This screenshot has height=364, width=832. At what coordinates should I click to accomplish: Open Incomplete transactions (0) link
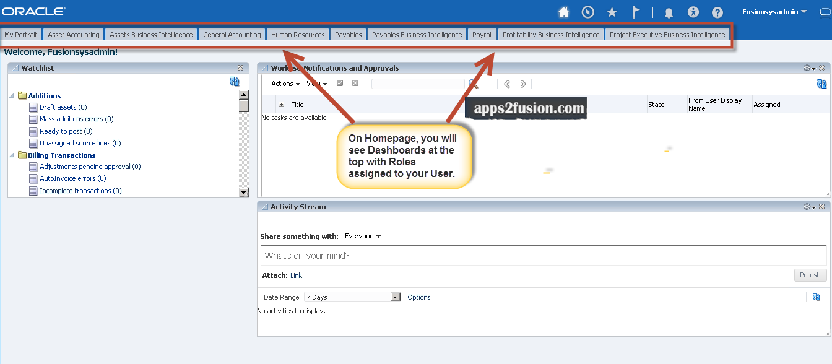[x=80, y=191]
